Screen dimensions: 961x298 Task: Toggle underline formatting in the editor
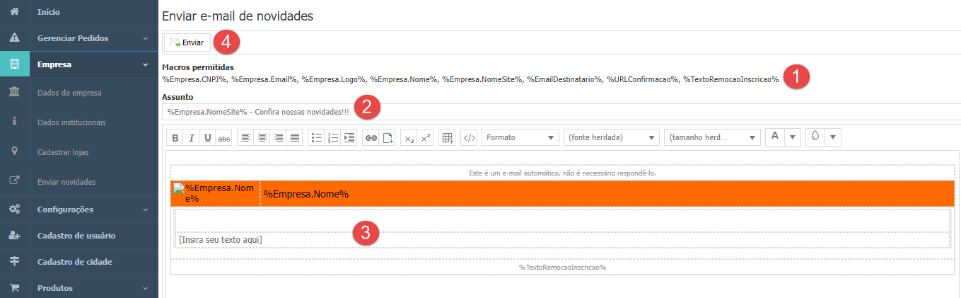(207, 138)
